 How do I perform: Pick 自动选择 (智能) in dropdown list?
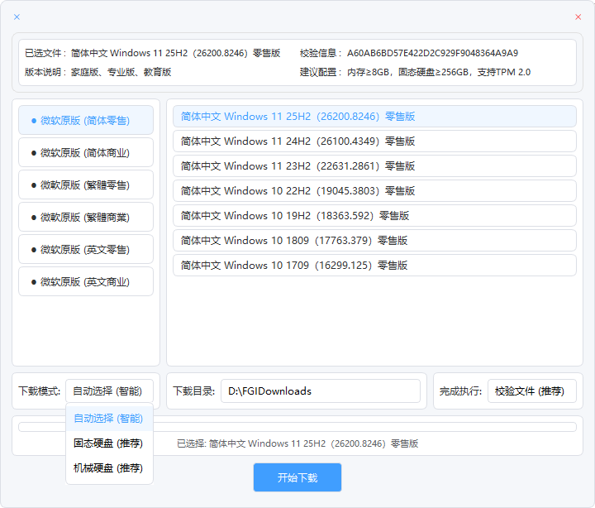(109, 419)
